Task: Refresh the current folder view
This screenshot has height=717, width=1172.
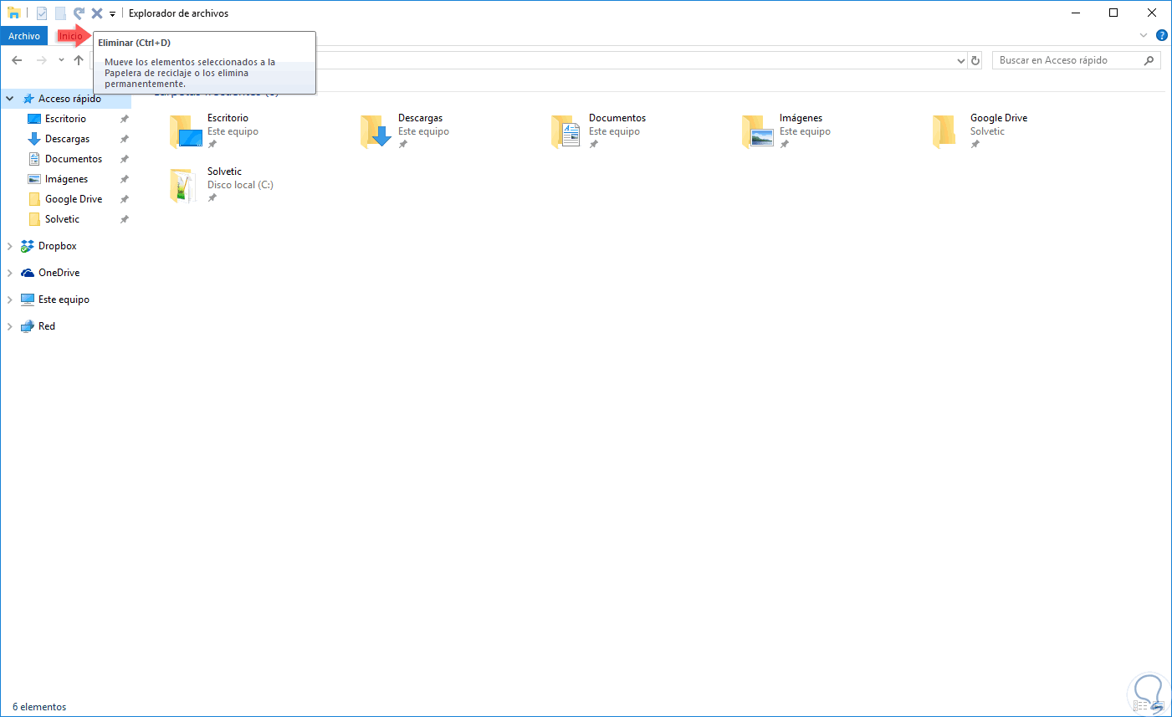Action: coord(975,60)
